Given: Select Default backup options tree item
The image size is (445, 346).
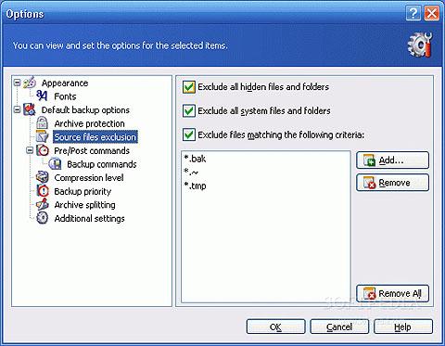Looking at the screenshot, I should [85, 110].
